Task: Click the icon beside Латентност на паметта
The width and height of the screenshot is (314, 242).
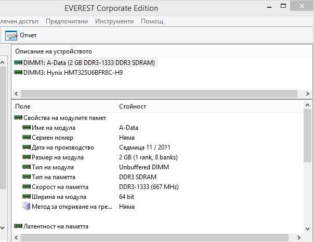Action: 18,226
